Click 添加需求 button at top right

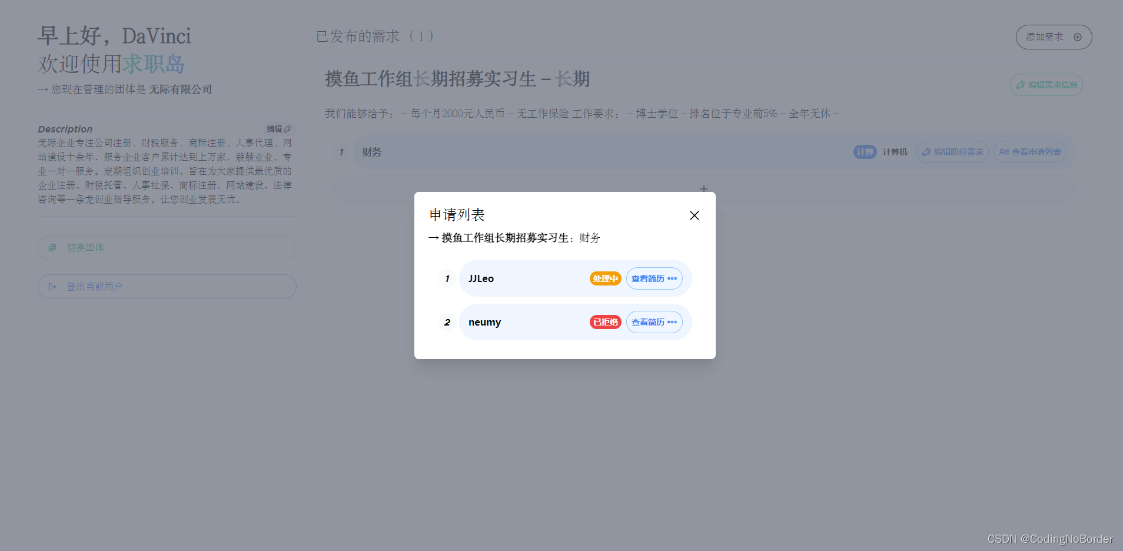pos(1054,37)
